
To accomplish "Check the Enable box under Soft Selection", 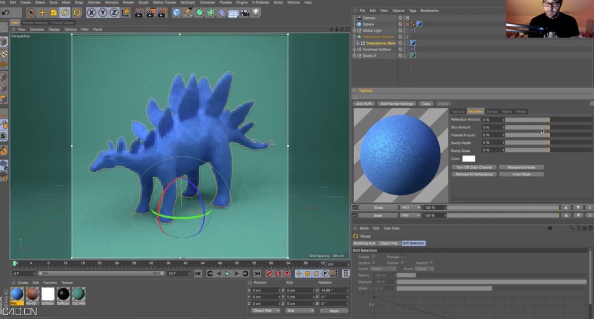I will [373, 257].
